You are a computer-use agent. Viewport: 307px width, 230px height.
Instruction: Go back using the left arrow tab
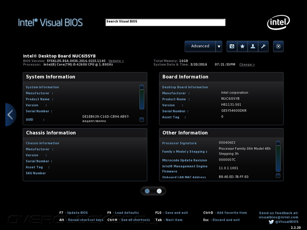coord(10,114)
